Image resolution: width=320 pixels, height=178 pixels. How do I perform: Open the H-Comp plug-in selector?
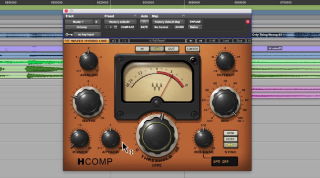pyautogui.click(x=82, y=27)
